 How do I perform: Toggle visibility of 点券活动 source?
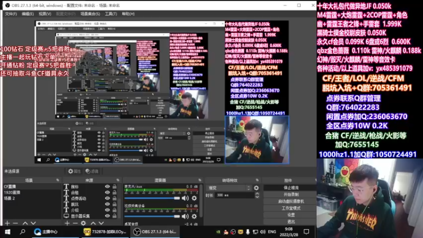coord(107,198)
